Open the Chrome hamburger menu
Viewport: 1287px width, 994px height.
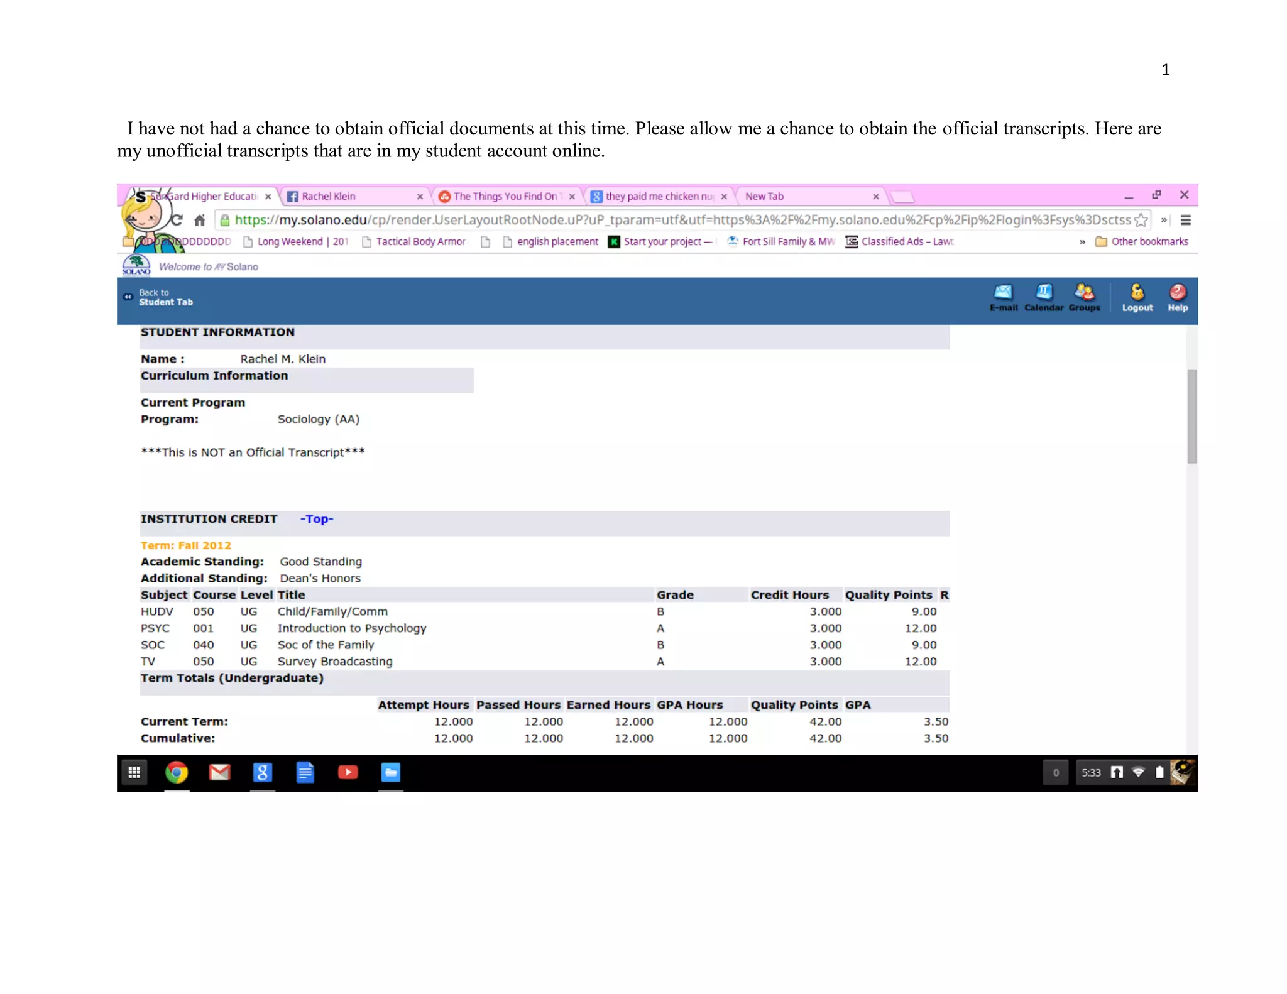pyautogui.click(x=1186, y=220)
